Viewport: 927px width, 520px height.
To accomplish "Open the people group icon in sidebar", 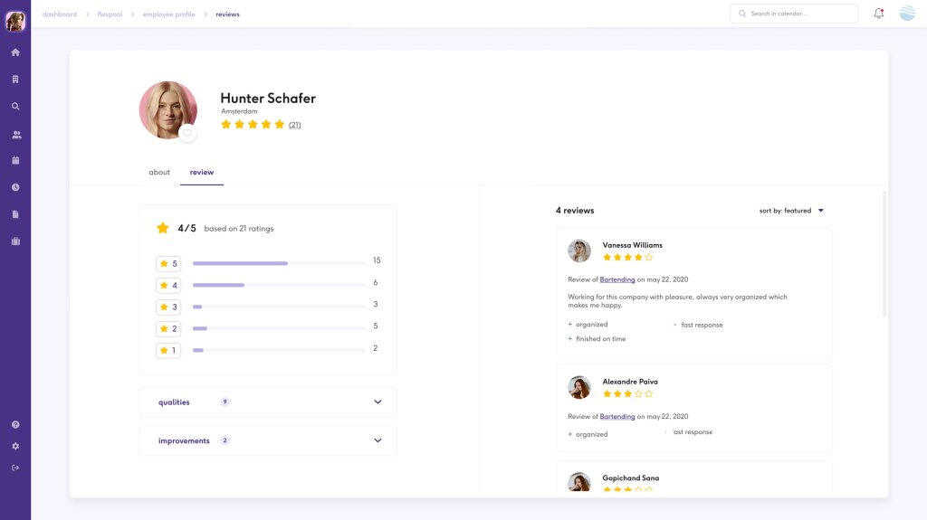I will coord(15,135).
